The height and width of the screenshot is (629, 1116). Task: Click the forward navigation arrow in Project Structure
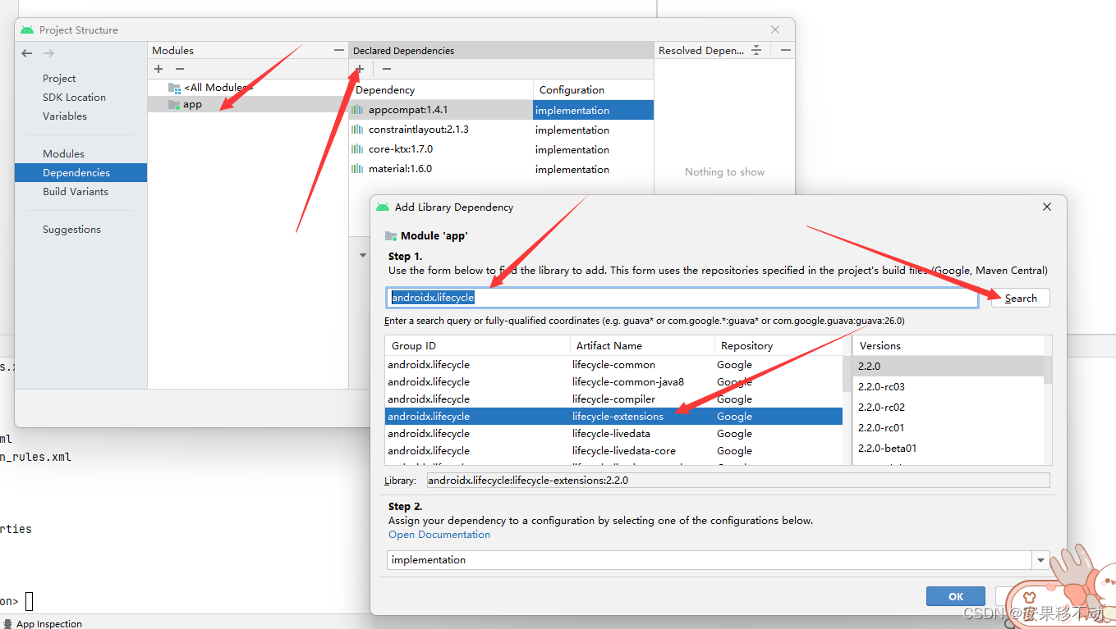(48, 52)
